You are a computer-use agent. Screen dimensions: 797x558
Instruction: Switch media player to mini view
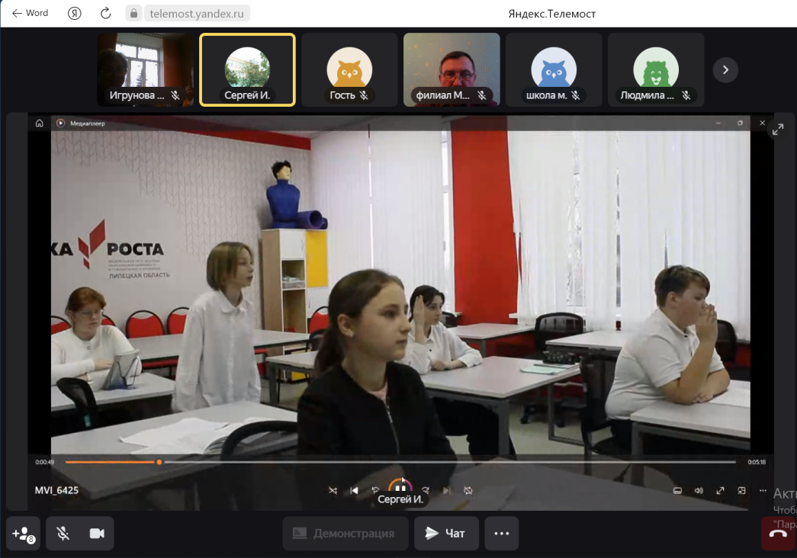(x=741, y=490)
